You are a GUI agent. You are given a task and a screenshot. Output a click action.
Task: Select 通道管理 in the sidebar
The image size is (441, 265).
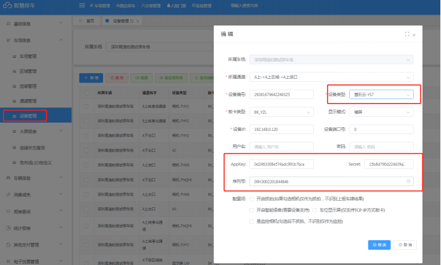tap(28, 101)
